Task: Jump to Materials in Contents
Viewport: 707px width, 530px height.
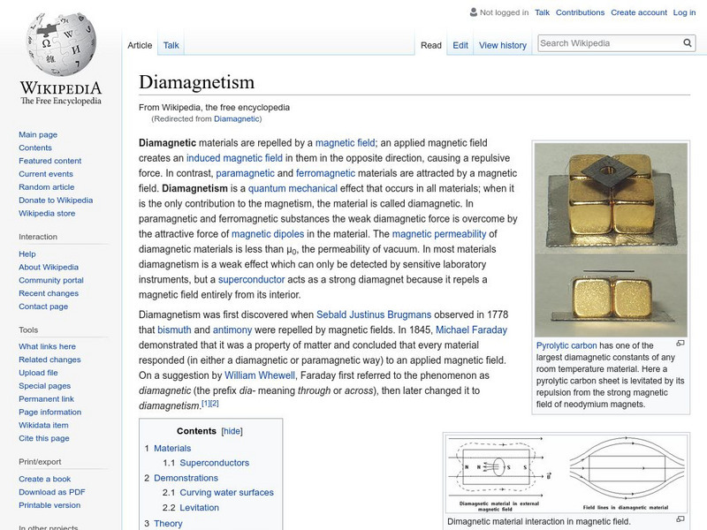Action: [172, 448]
